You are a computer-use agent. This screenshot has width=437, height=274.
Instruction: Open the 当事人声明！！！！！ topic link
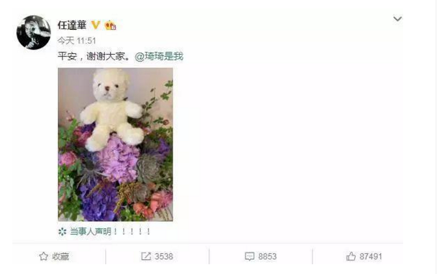click(x=110, y=232)
